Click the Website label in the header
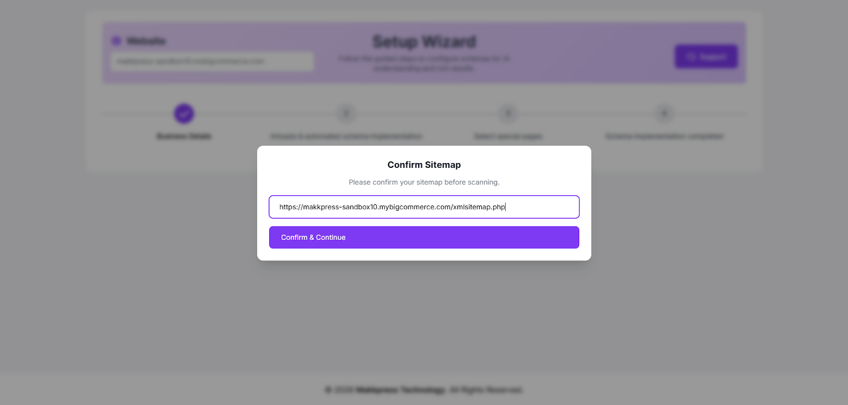848x405 pixels. 146,41
